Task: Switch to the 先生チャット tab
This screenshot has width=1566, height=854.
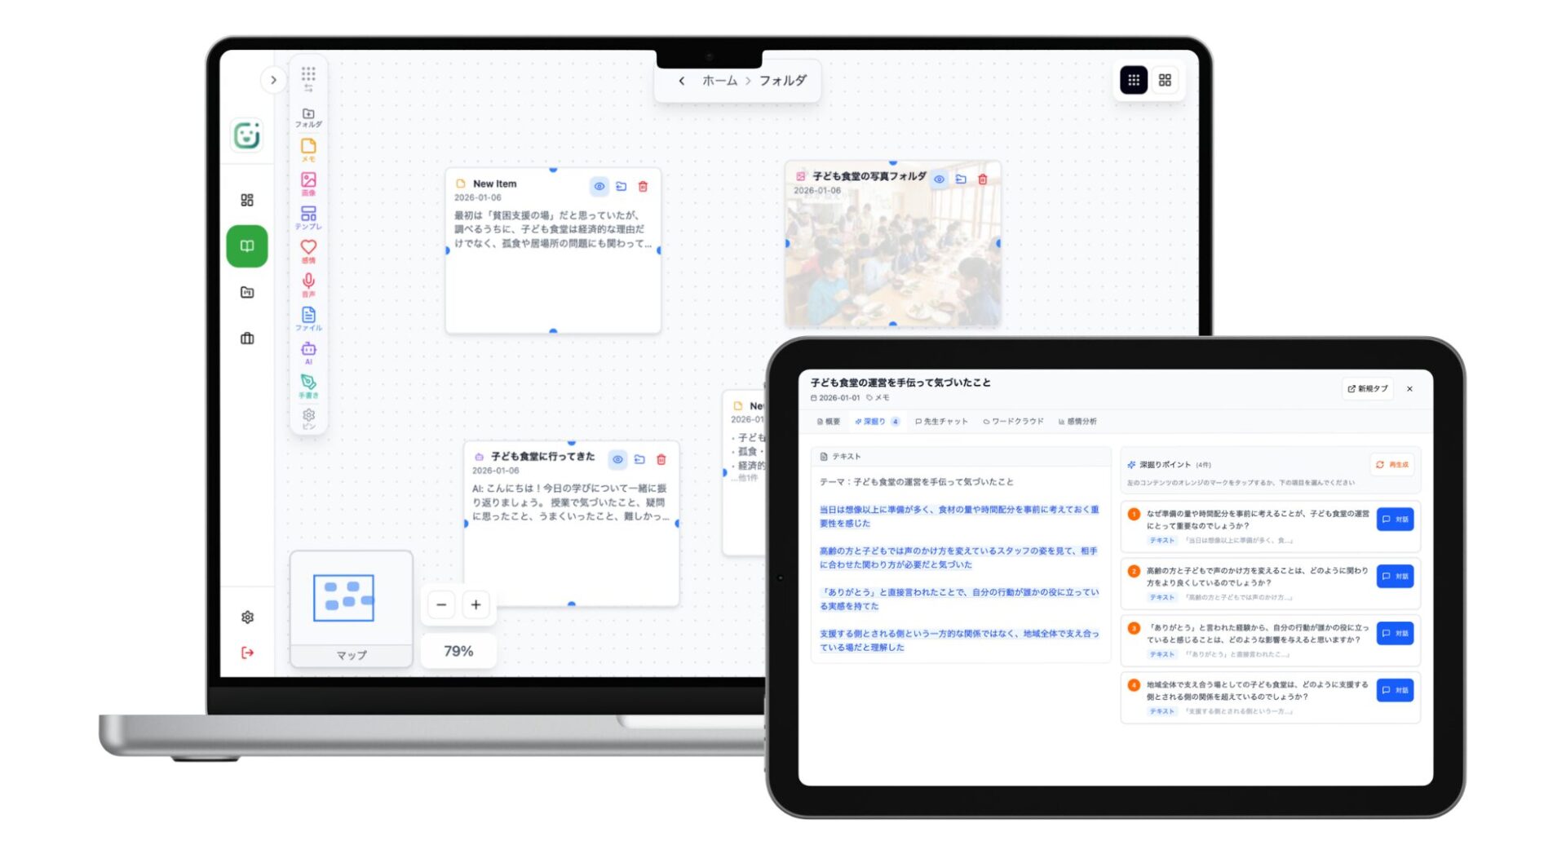Action: tap(941, 422)
